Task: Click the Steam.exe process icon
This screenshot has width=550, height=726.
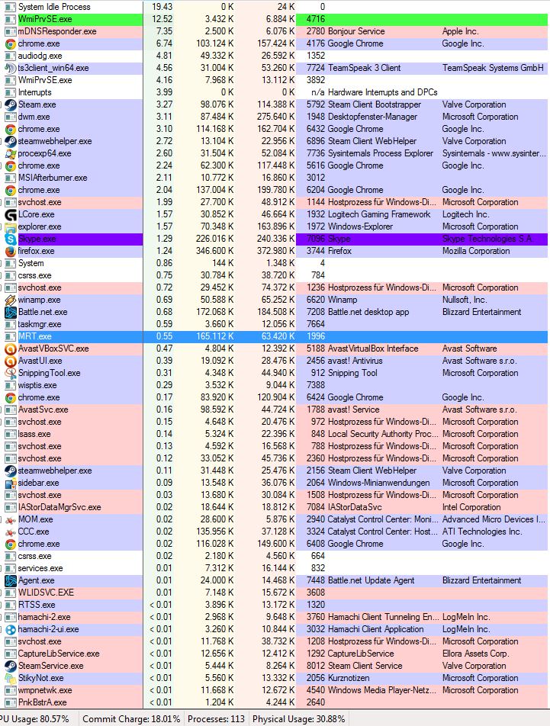Action: [10, 104]
